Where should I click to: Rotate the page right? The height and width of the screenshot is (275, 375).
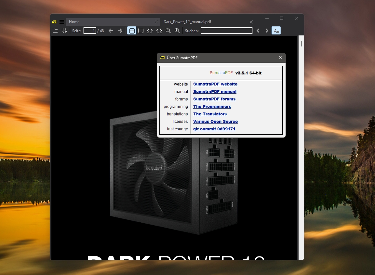tap(159, 31)
